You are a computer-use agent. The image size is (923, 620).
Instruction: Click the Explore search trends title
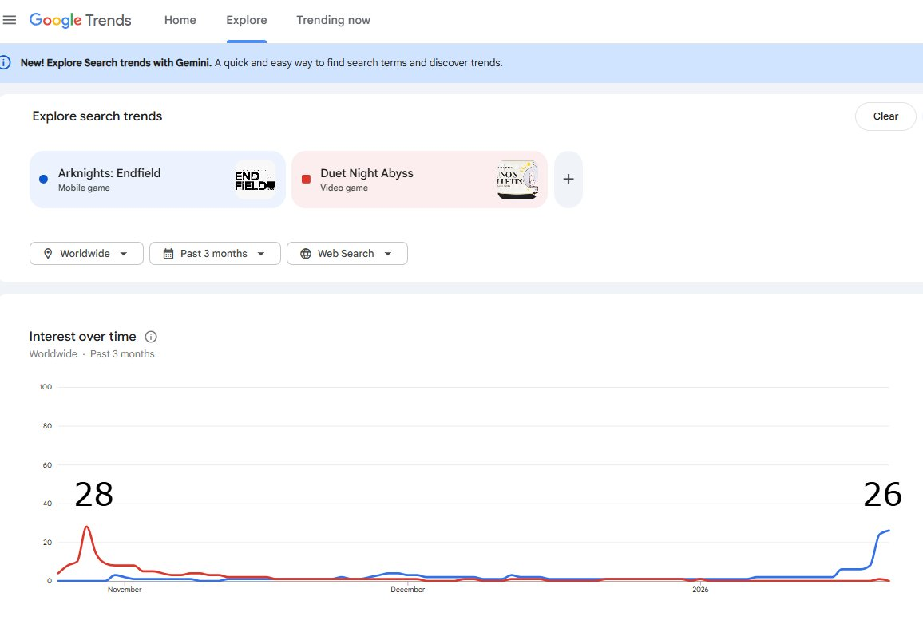[x=97, y=116]
